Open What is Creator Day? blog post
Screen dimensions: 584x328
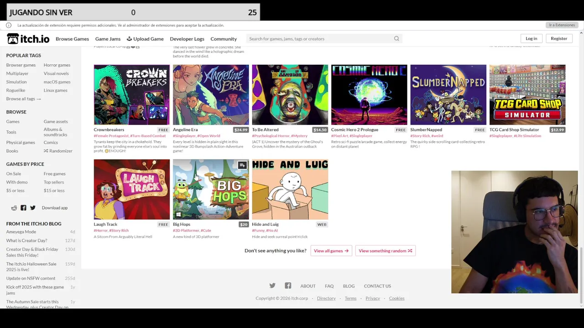[x=26, y=241]
